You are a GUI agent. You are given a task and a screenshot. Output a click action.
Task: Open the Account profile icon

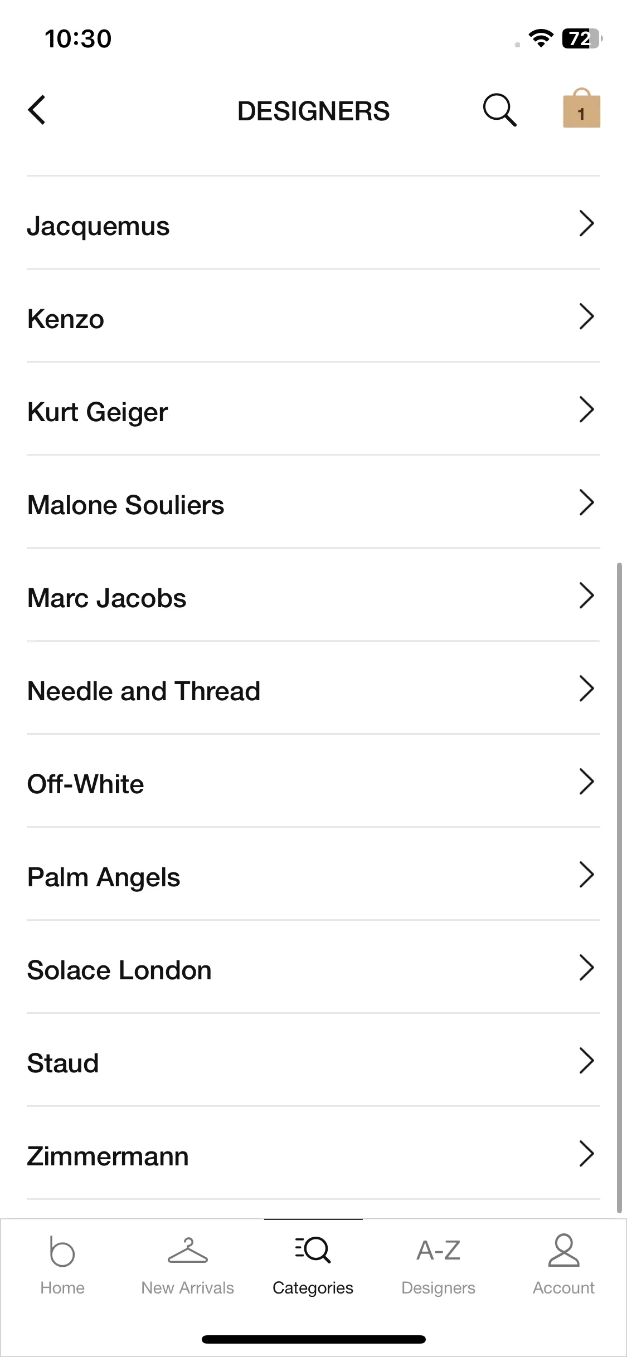564,1251
